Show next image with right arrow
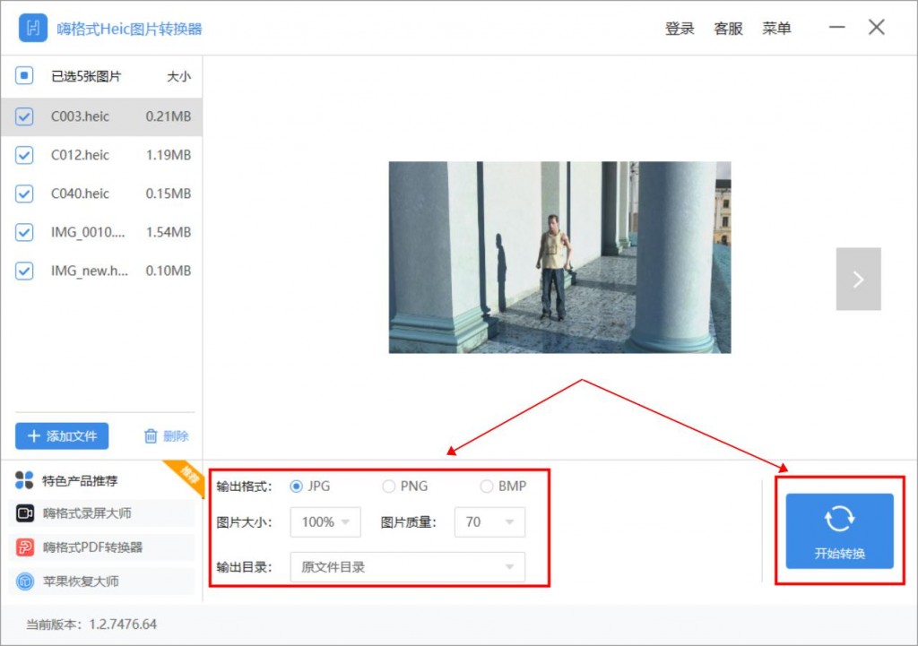The width and height of the screenshot is (918, 646). pos(858,279)
